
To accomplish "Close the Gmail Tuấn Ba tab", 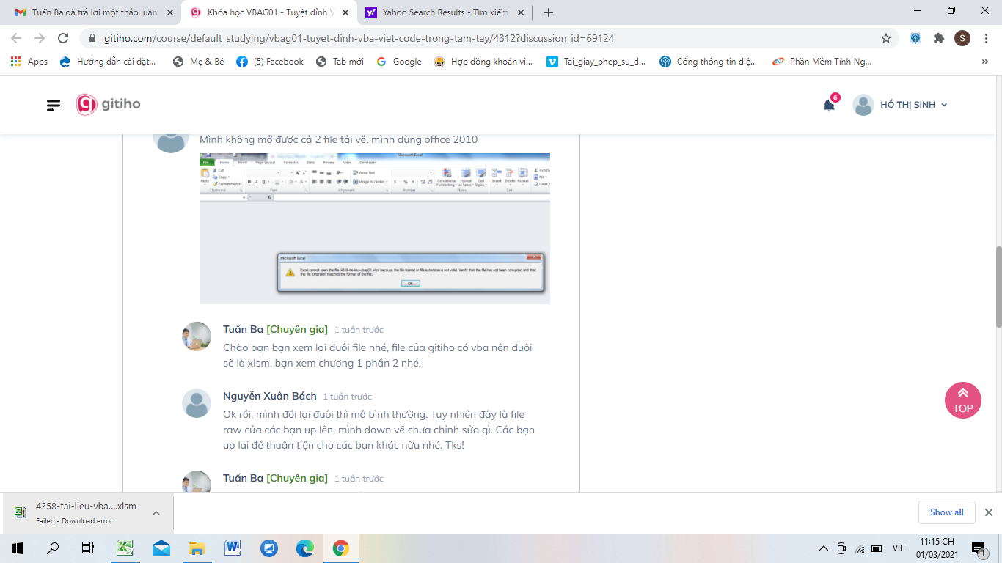I will 170,12.
